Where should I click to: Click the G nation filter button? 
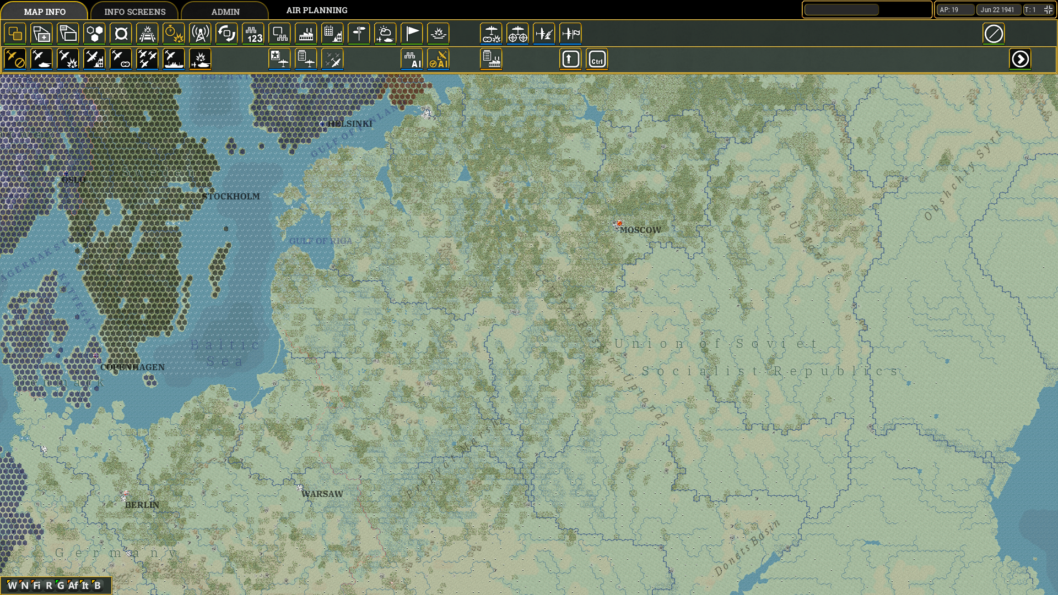pos(61,585)
